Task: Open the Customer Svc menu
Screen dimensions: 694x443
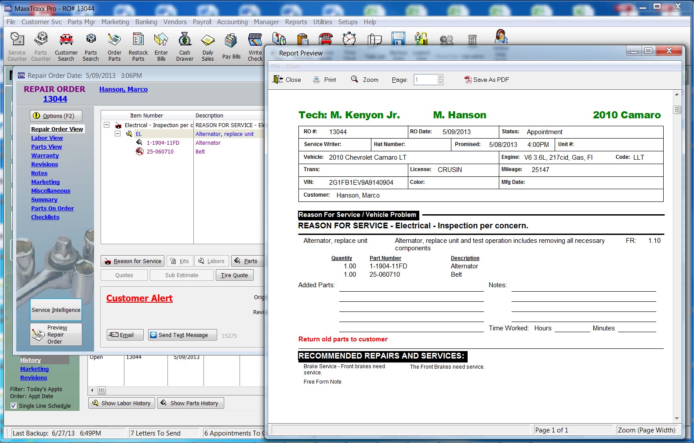Action: [42, 22]
